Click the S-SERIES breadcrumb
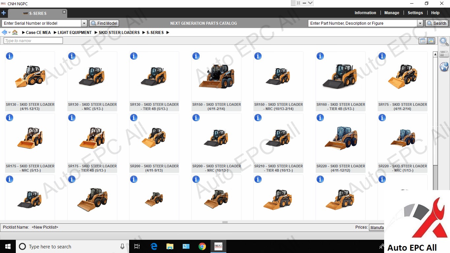Viewport: 450px width, 253px height. pyautogui.click(x=155, y=33)
